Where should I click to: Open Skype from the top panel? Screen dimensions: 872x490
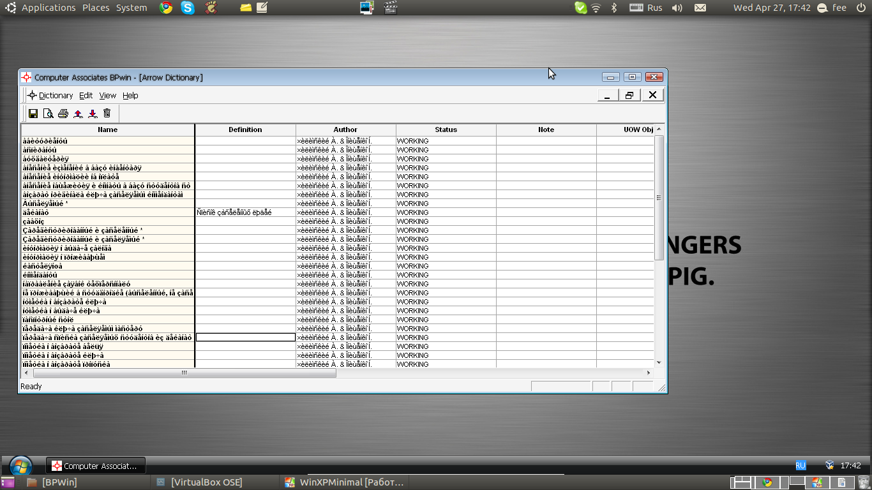pos(188,8)
